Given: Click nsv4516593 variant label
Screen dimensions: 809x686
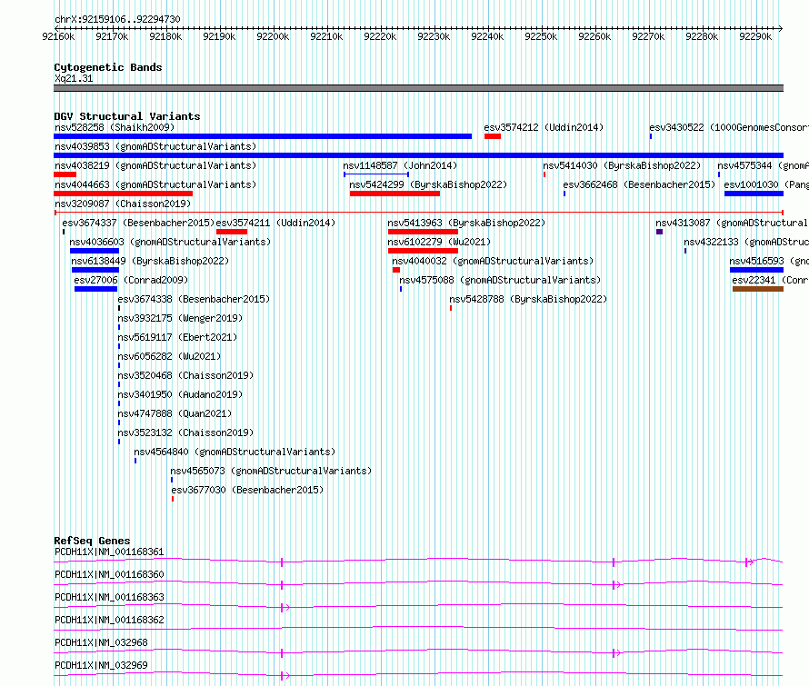Looking at the screenshot, I should tap(769, 261).
